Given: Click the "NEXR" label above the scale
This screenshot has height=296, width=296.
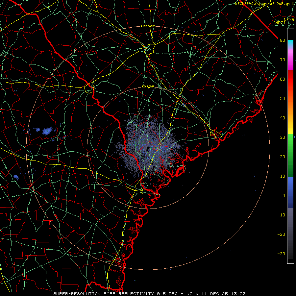Looking at the screenshot, I should pos(289,20).
